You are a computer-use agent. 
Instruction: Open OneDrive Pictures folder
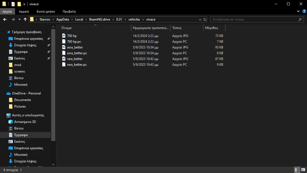[x=20, y=106]
